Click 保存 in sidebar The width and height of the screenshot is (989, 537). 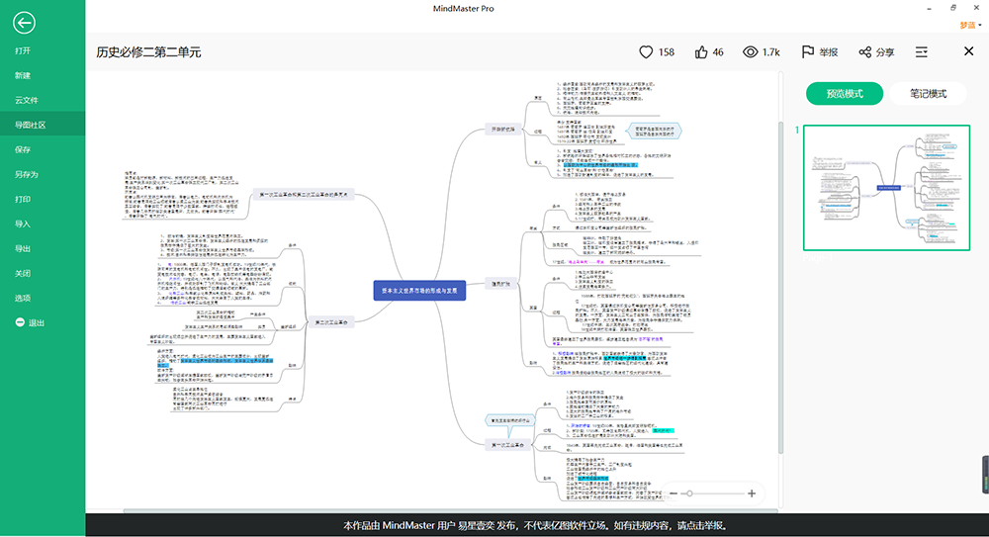point(24,149)
